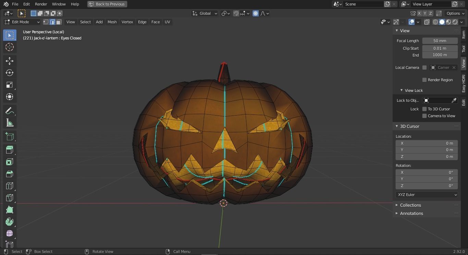
Task: Click the new View Layer icon
Action: click(x=455, y=4)
